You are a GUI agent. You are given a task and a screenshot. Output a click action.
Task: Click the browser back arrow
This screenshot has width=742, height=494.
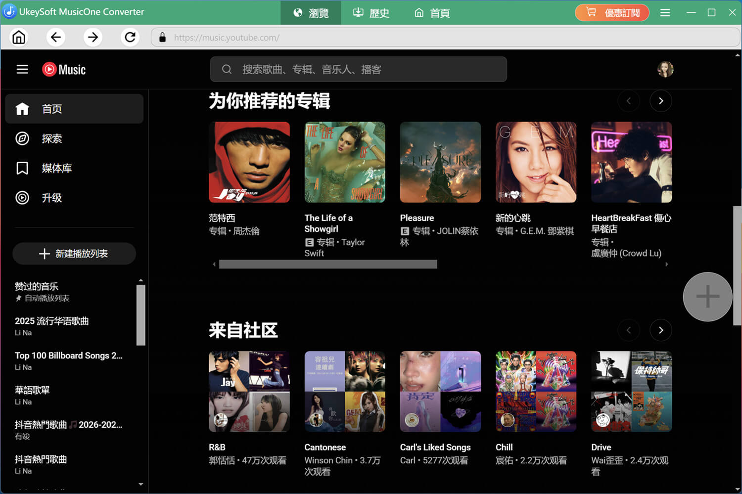[x=56, y=37]
